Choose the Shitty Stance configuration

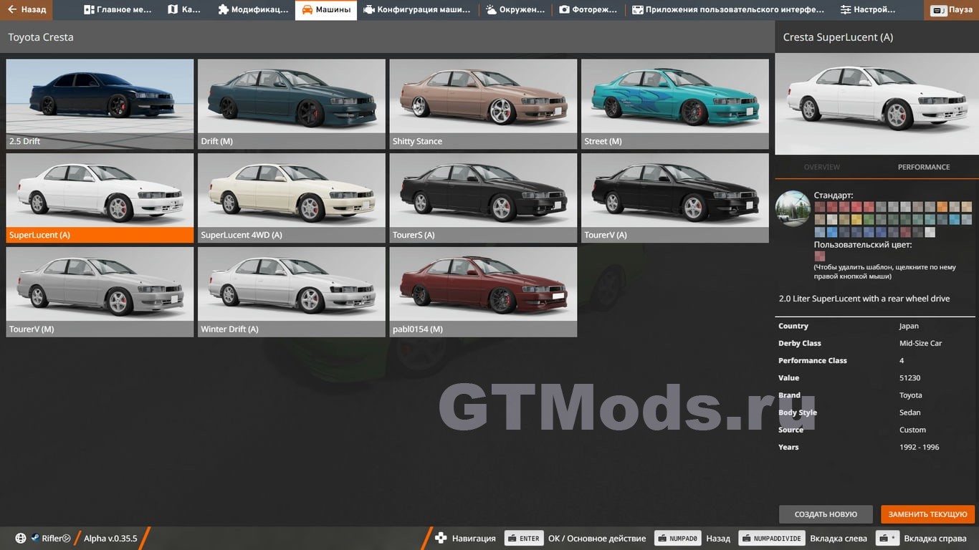(483, 104)
